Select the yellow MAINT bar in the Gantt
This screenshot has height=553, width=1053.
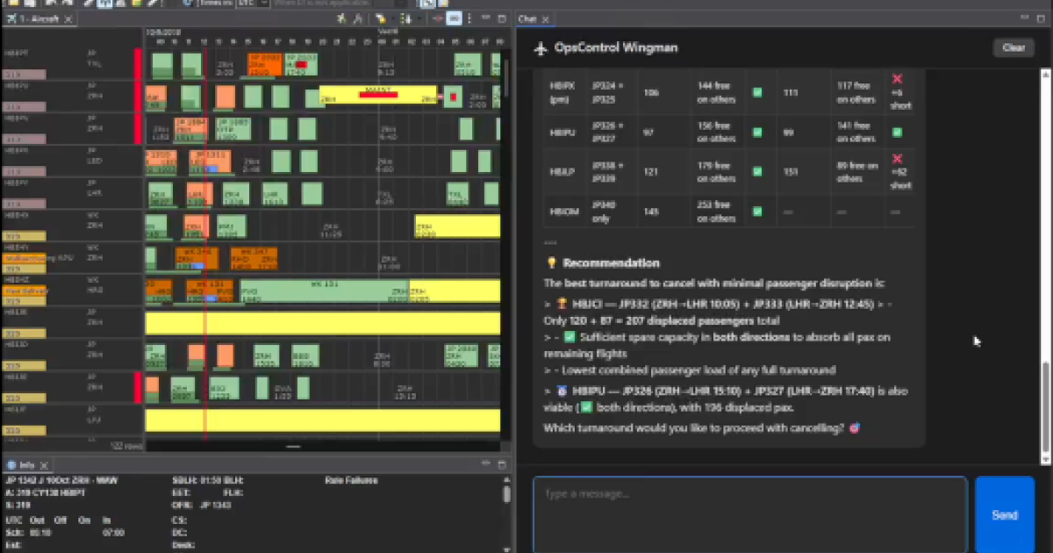click(x=377, y=95)
